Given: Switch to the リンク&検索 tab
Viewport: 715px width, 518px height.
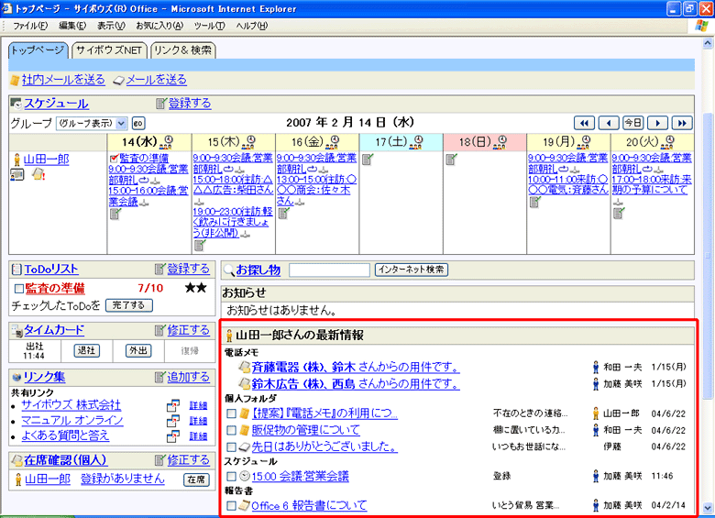Looking at the screenshot, I should coord(182,50).
